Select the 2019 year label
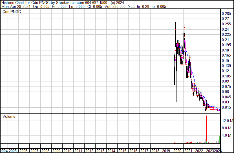Viewport: 234px width, 153px height. point(166,151)
